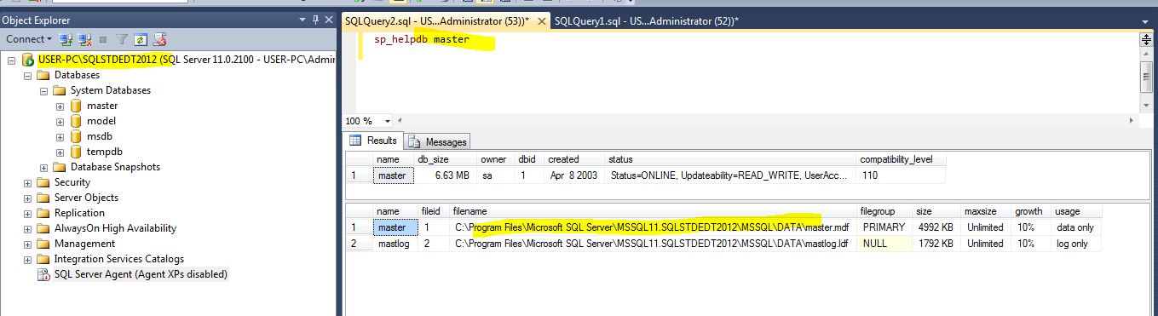Click the Server Objects folder icon

43,198
